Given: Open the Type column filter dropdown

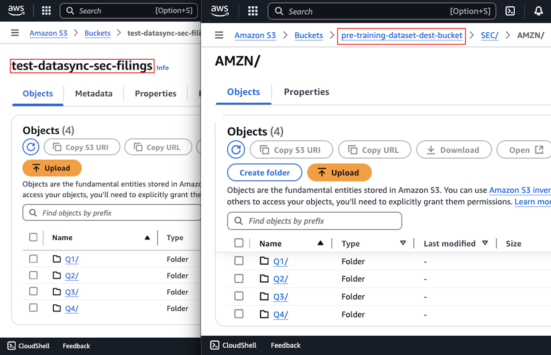Looking at the screenshot, I should click(x=403, y=243).
